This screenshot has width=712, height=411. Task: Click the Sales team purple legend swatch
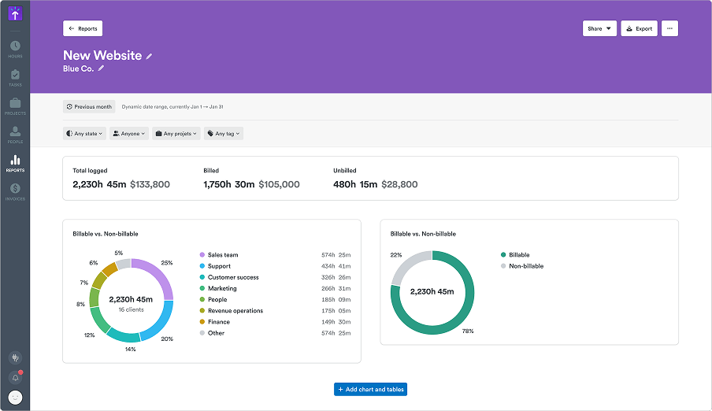[202, 255]
